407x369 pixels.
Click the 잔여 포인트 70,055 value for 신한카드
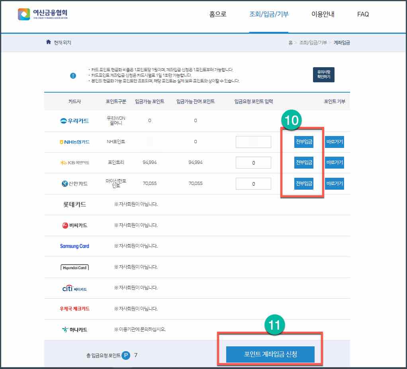[x=196, y=183]
